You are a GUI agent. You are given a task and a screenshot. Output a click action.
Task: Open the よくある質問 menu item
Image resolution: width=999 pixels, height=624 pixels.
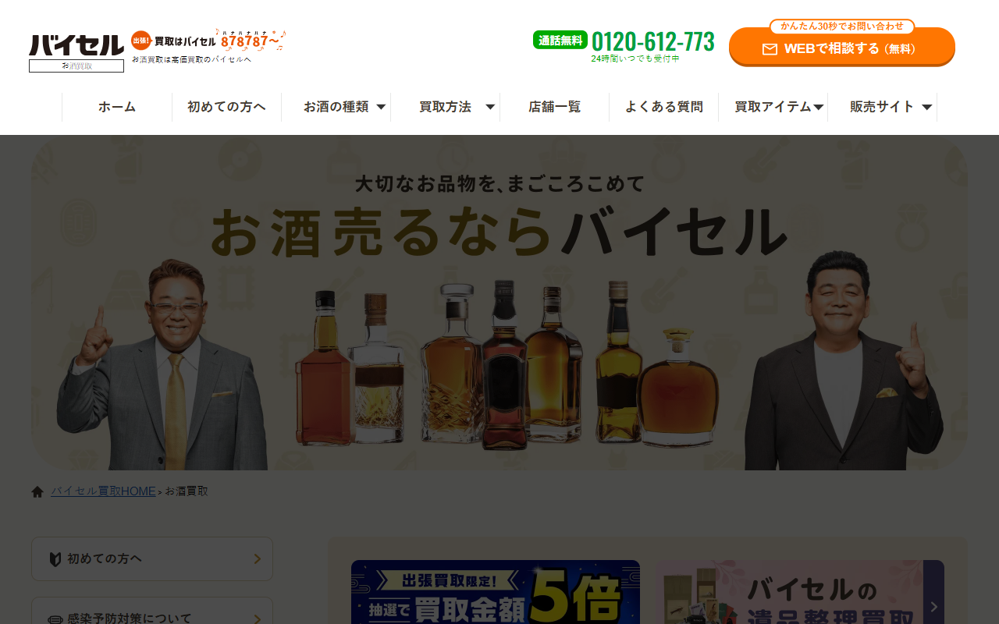coord(664,107)
